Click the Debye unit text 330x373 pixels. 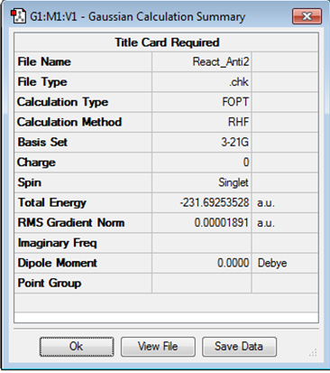tap(272, 263)
